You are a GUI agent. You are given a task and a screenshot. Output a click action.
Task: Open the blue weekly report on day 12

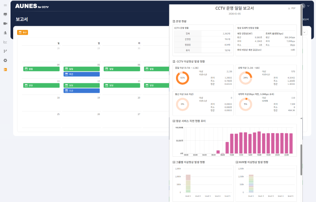[82, 91]
